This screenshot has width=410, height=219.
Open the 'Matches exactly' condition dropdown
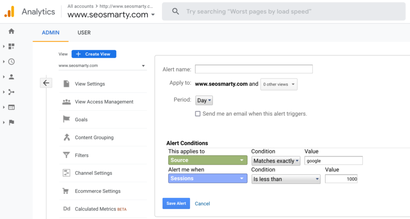[x=276, y=161]
